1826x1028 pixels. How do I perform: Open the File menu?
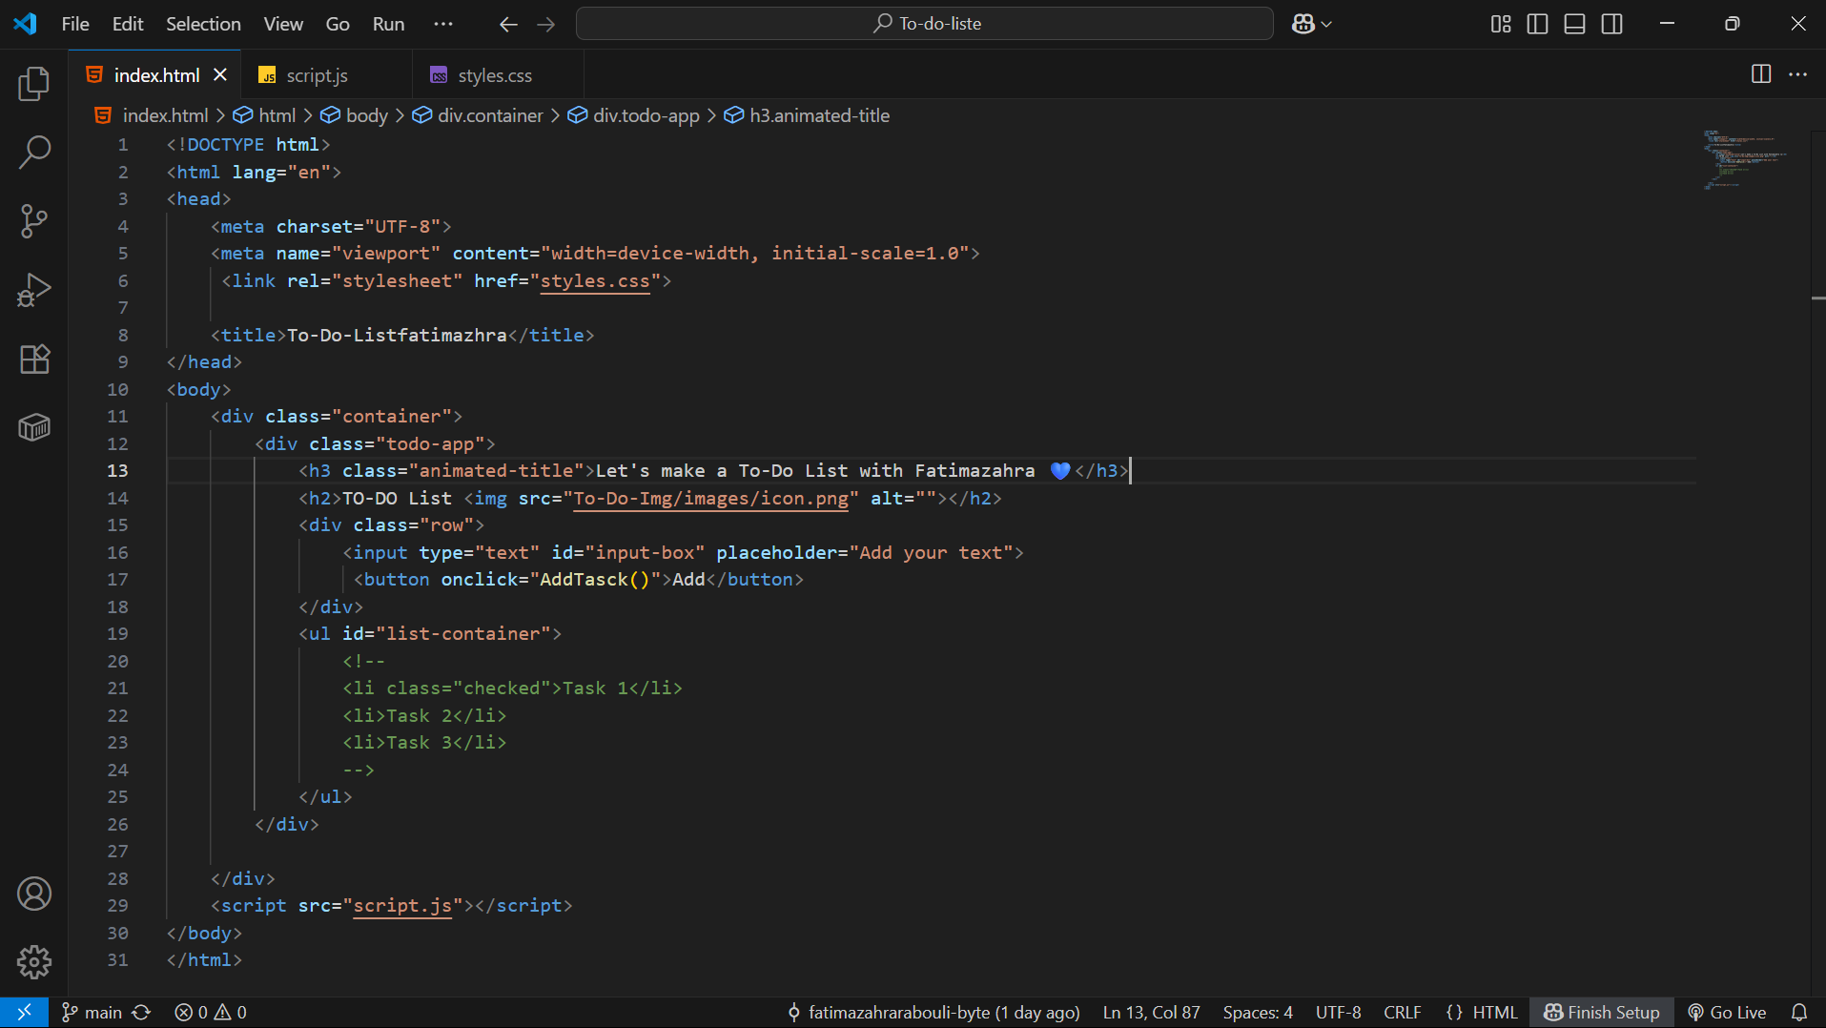[75, 24]
